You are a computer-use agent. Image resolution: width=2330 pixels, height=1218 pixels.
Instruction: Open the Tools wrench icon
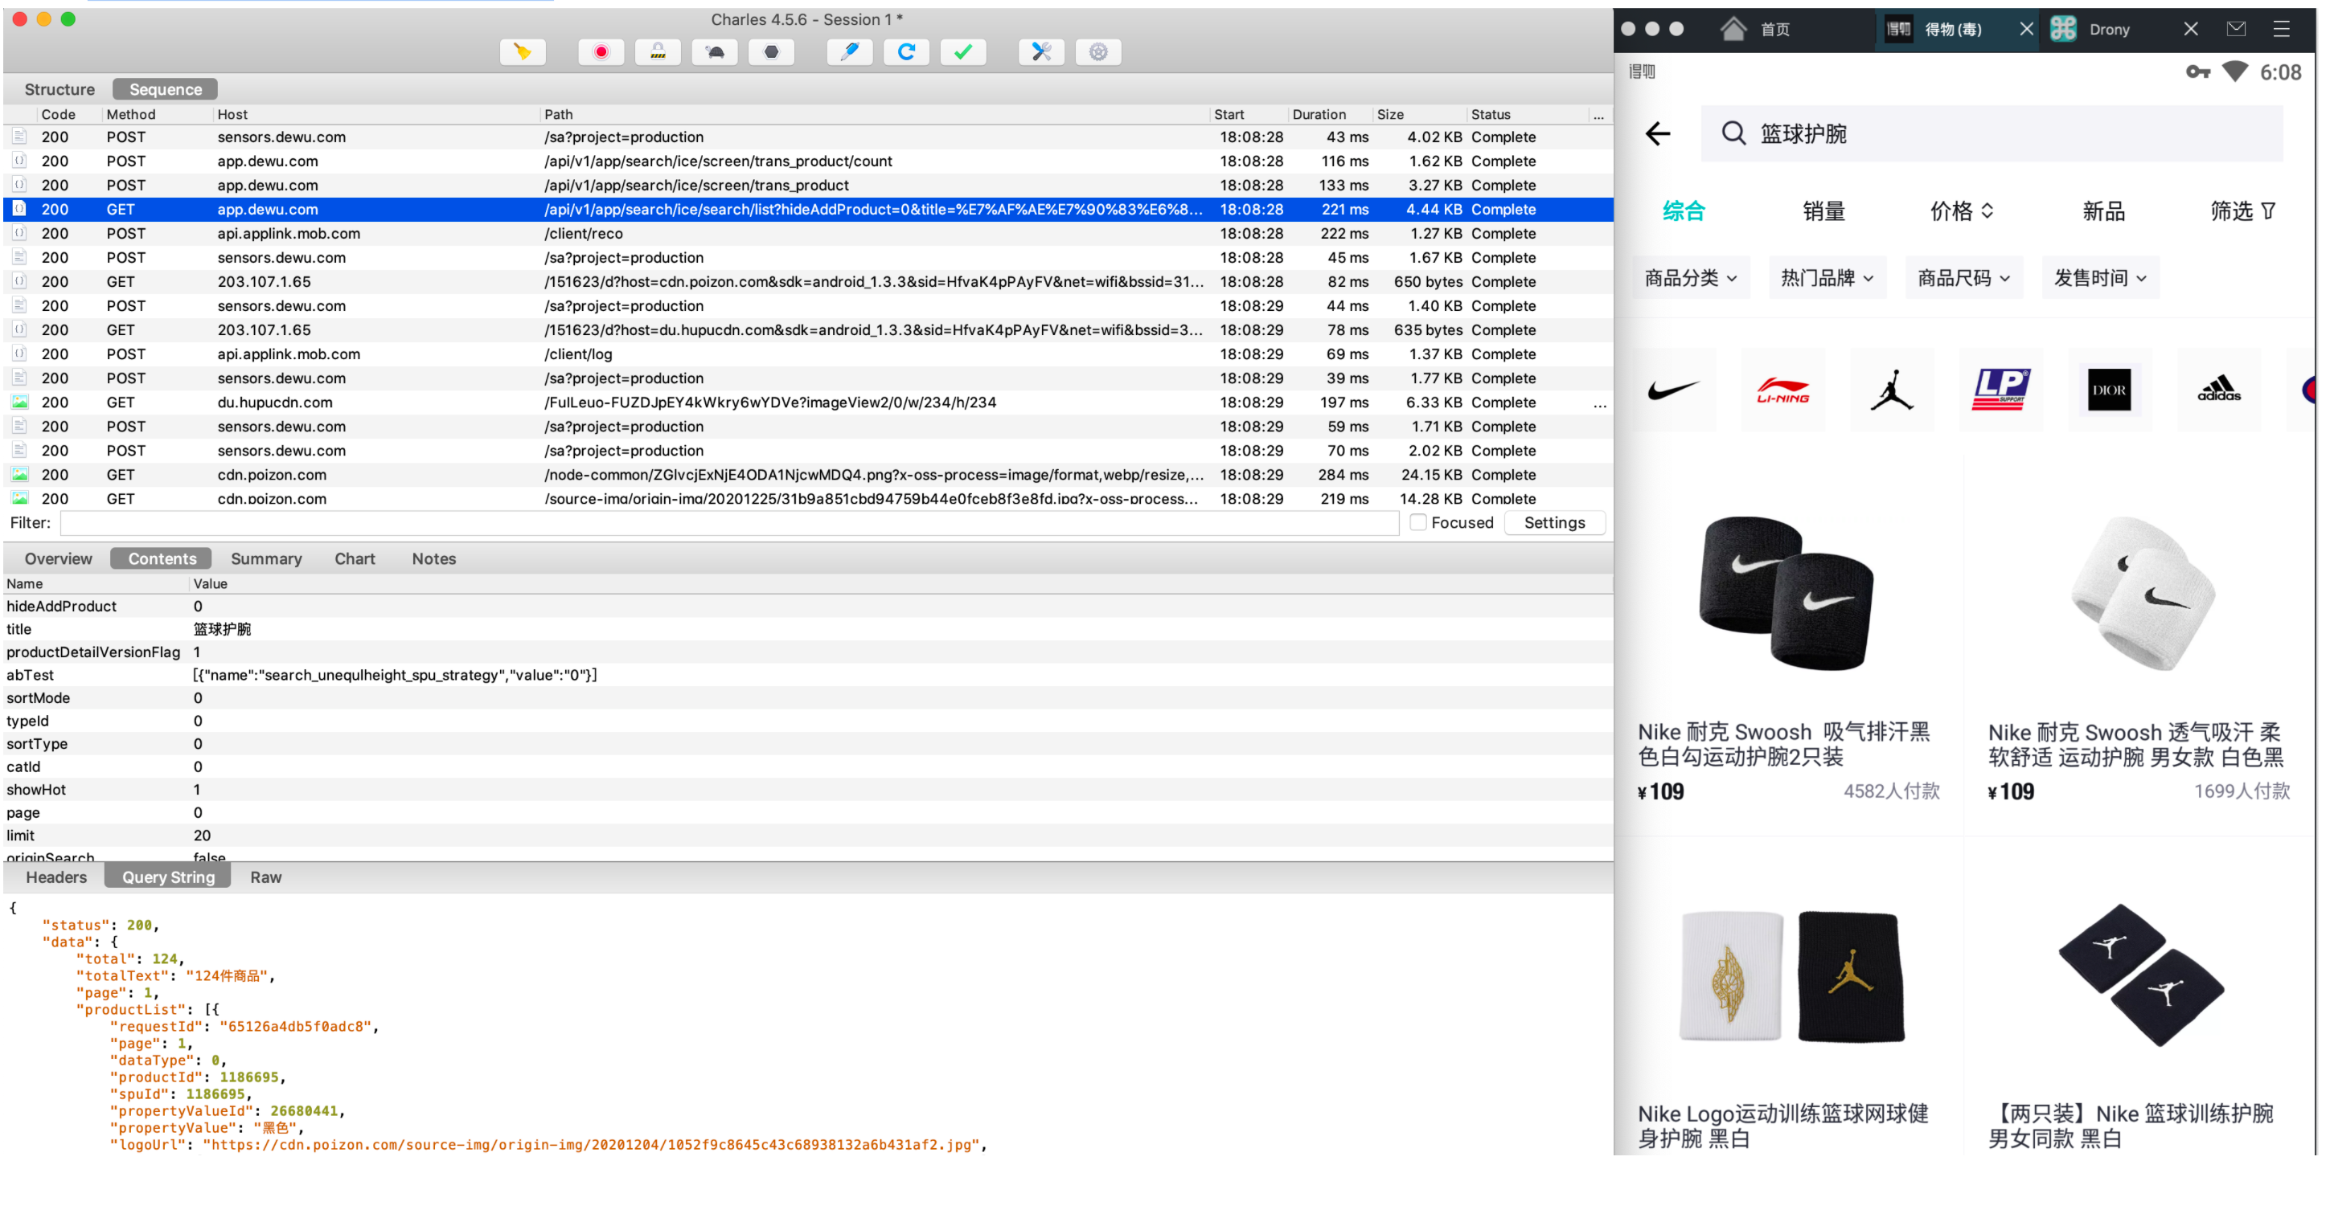click(1041, 52)
